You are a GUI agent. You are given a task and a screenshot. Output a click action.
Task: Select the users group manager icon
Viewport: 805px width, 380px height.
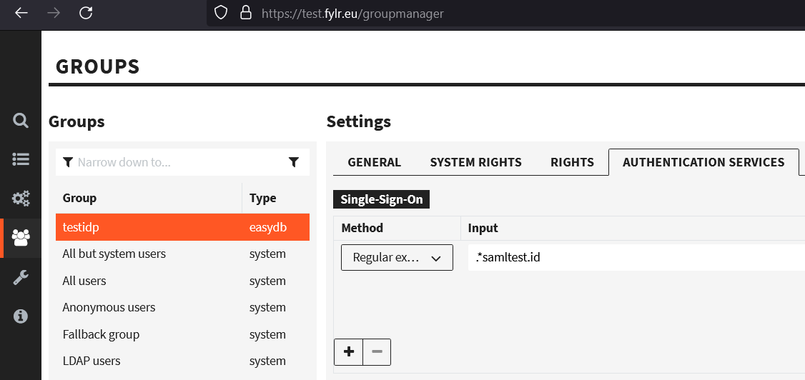(21, 238)
